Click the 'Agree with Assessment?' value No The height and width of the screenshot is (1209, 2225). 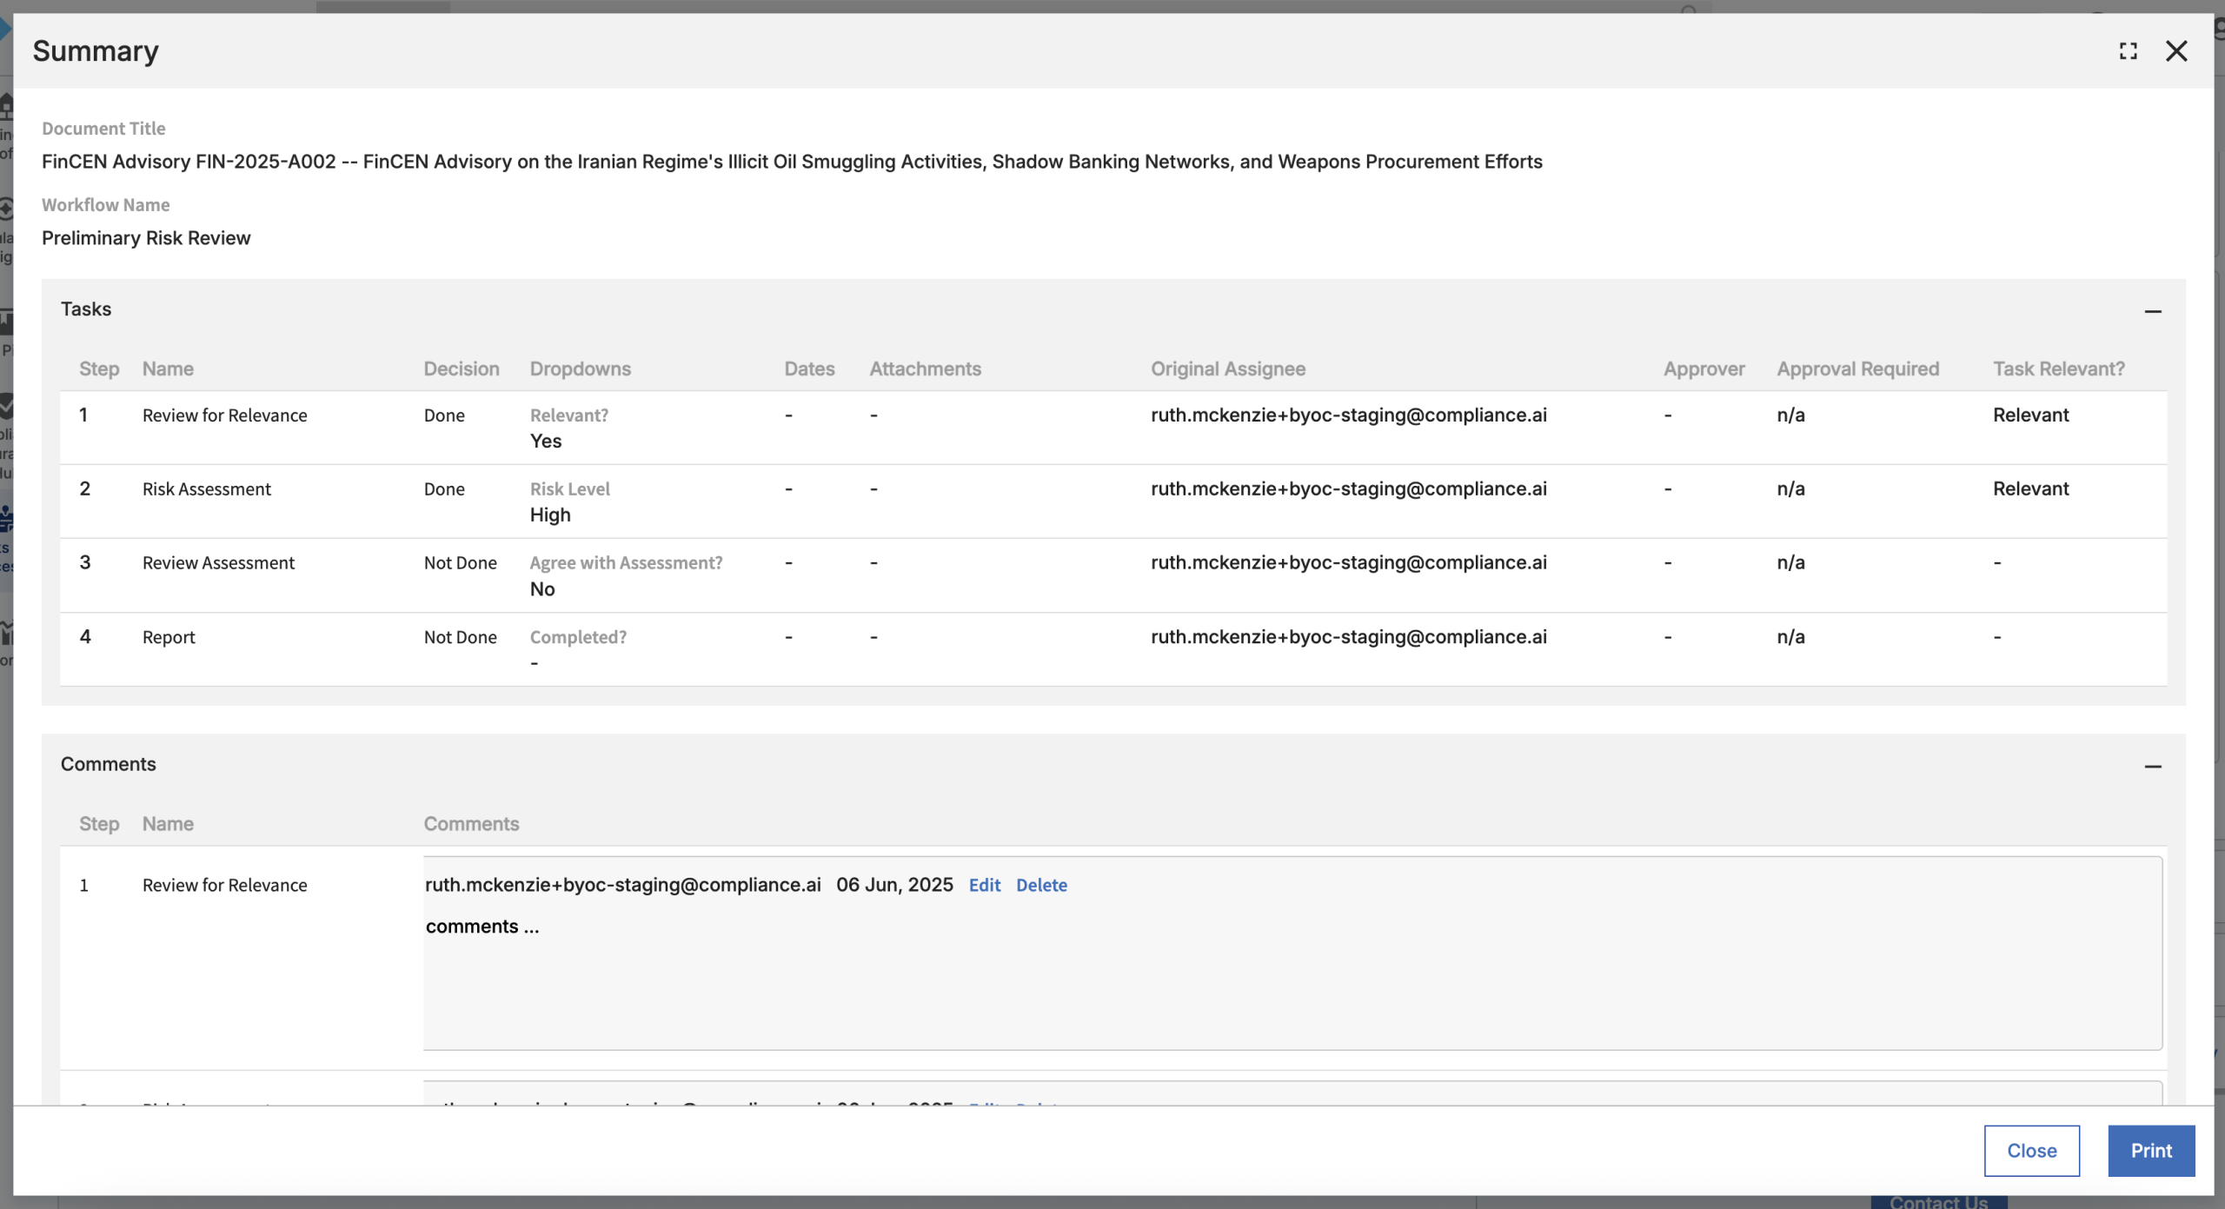(542, 588)
